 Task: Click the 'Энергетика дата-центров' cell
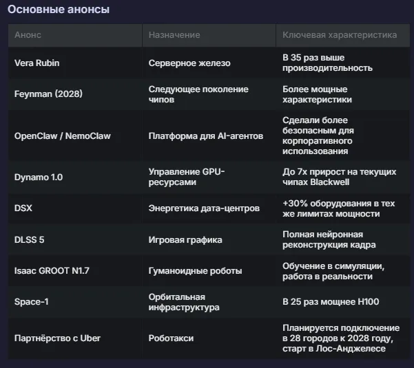pos(209,208)
